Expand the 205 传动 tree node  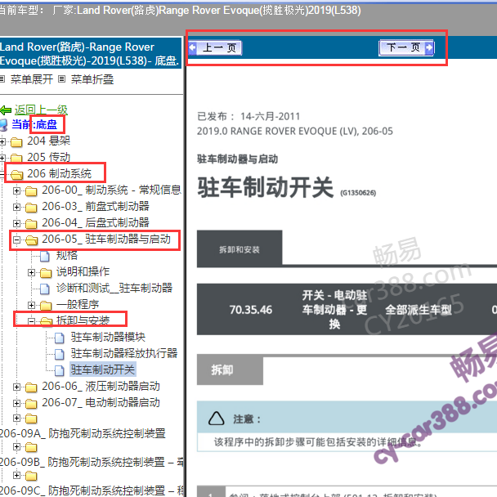pyautogui.click(x=2, y=158)
